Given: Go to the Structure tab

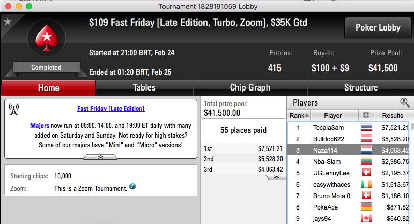Looking at the screenshot, I should coord(361,87).
